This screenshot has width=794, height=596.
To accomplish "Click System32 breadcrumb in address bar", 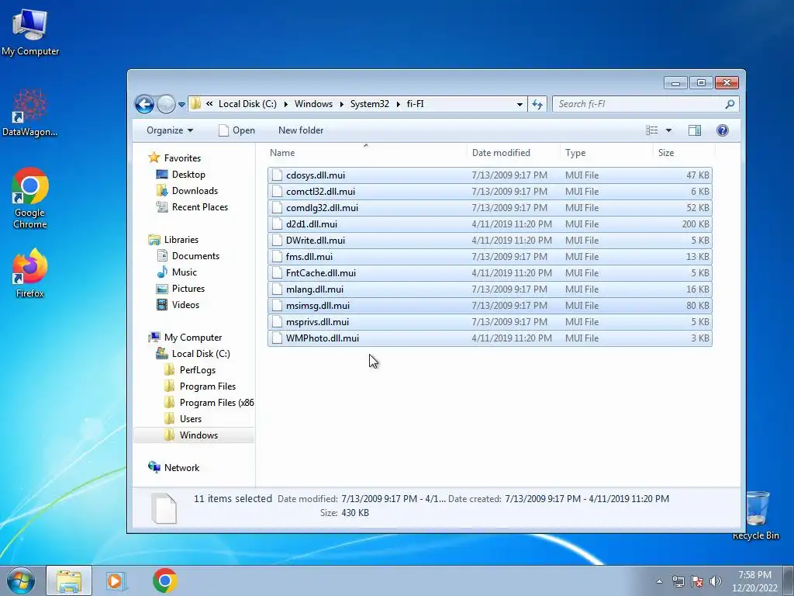I will [370, 104].
